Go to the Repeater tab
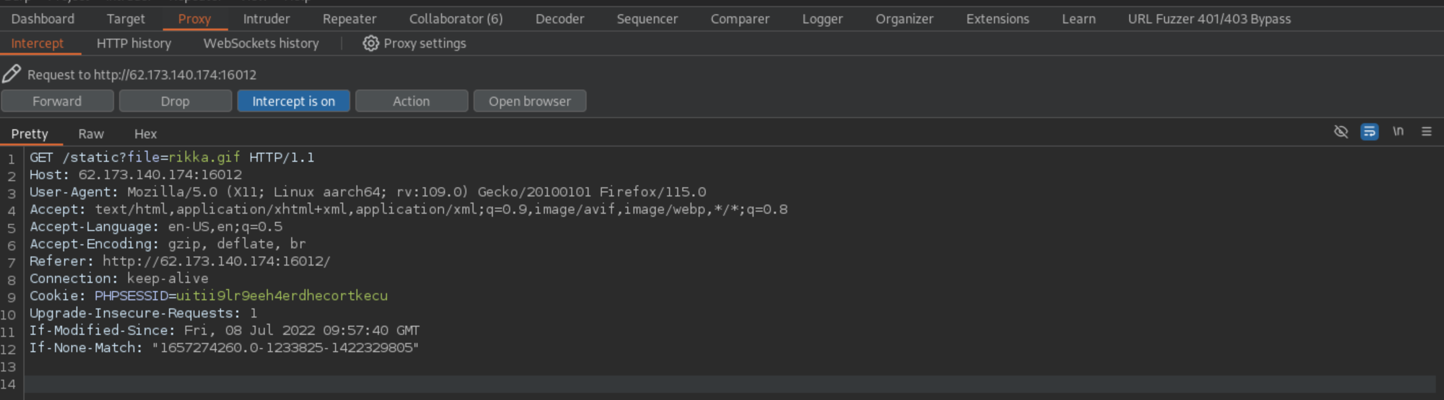The height and width of the screenshot is (400, 1444). [x=349, y=19]
